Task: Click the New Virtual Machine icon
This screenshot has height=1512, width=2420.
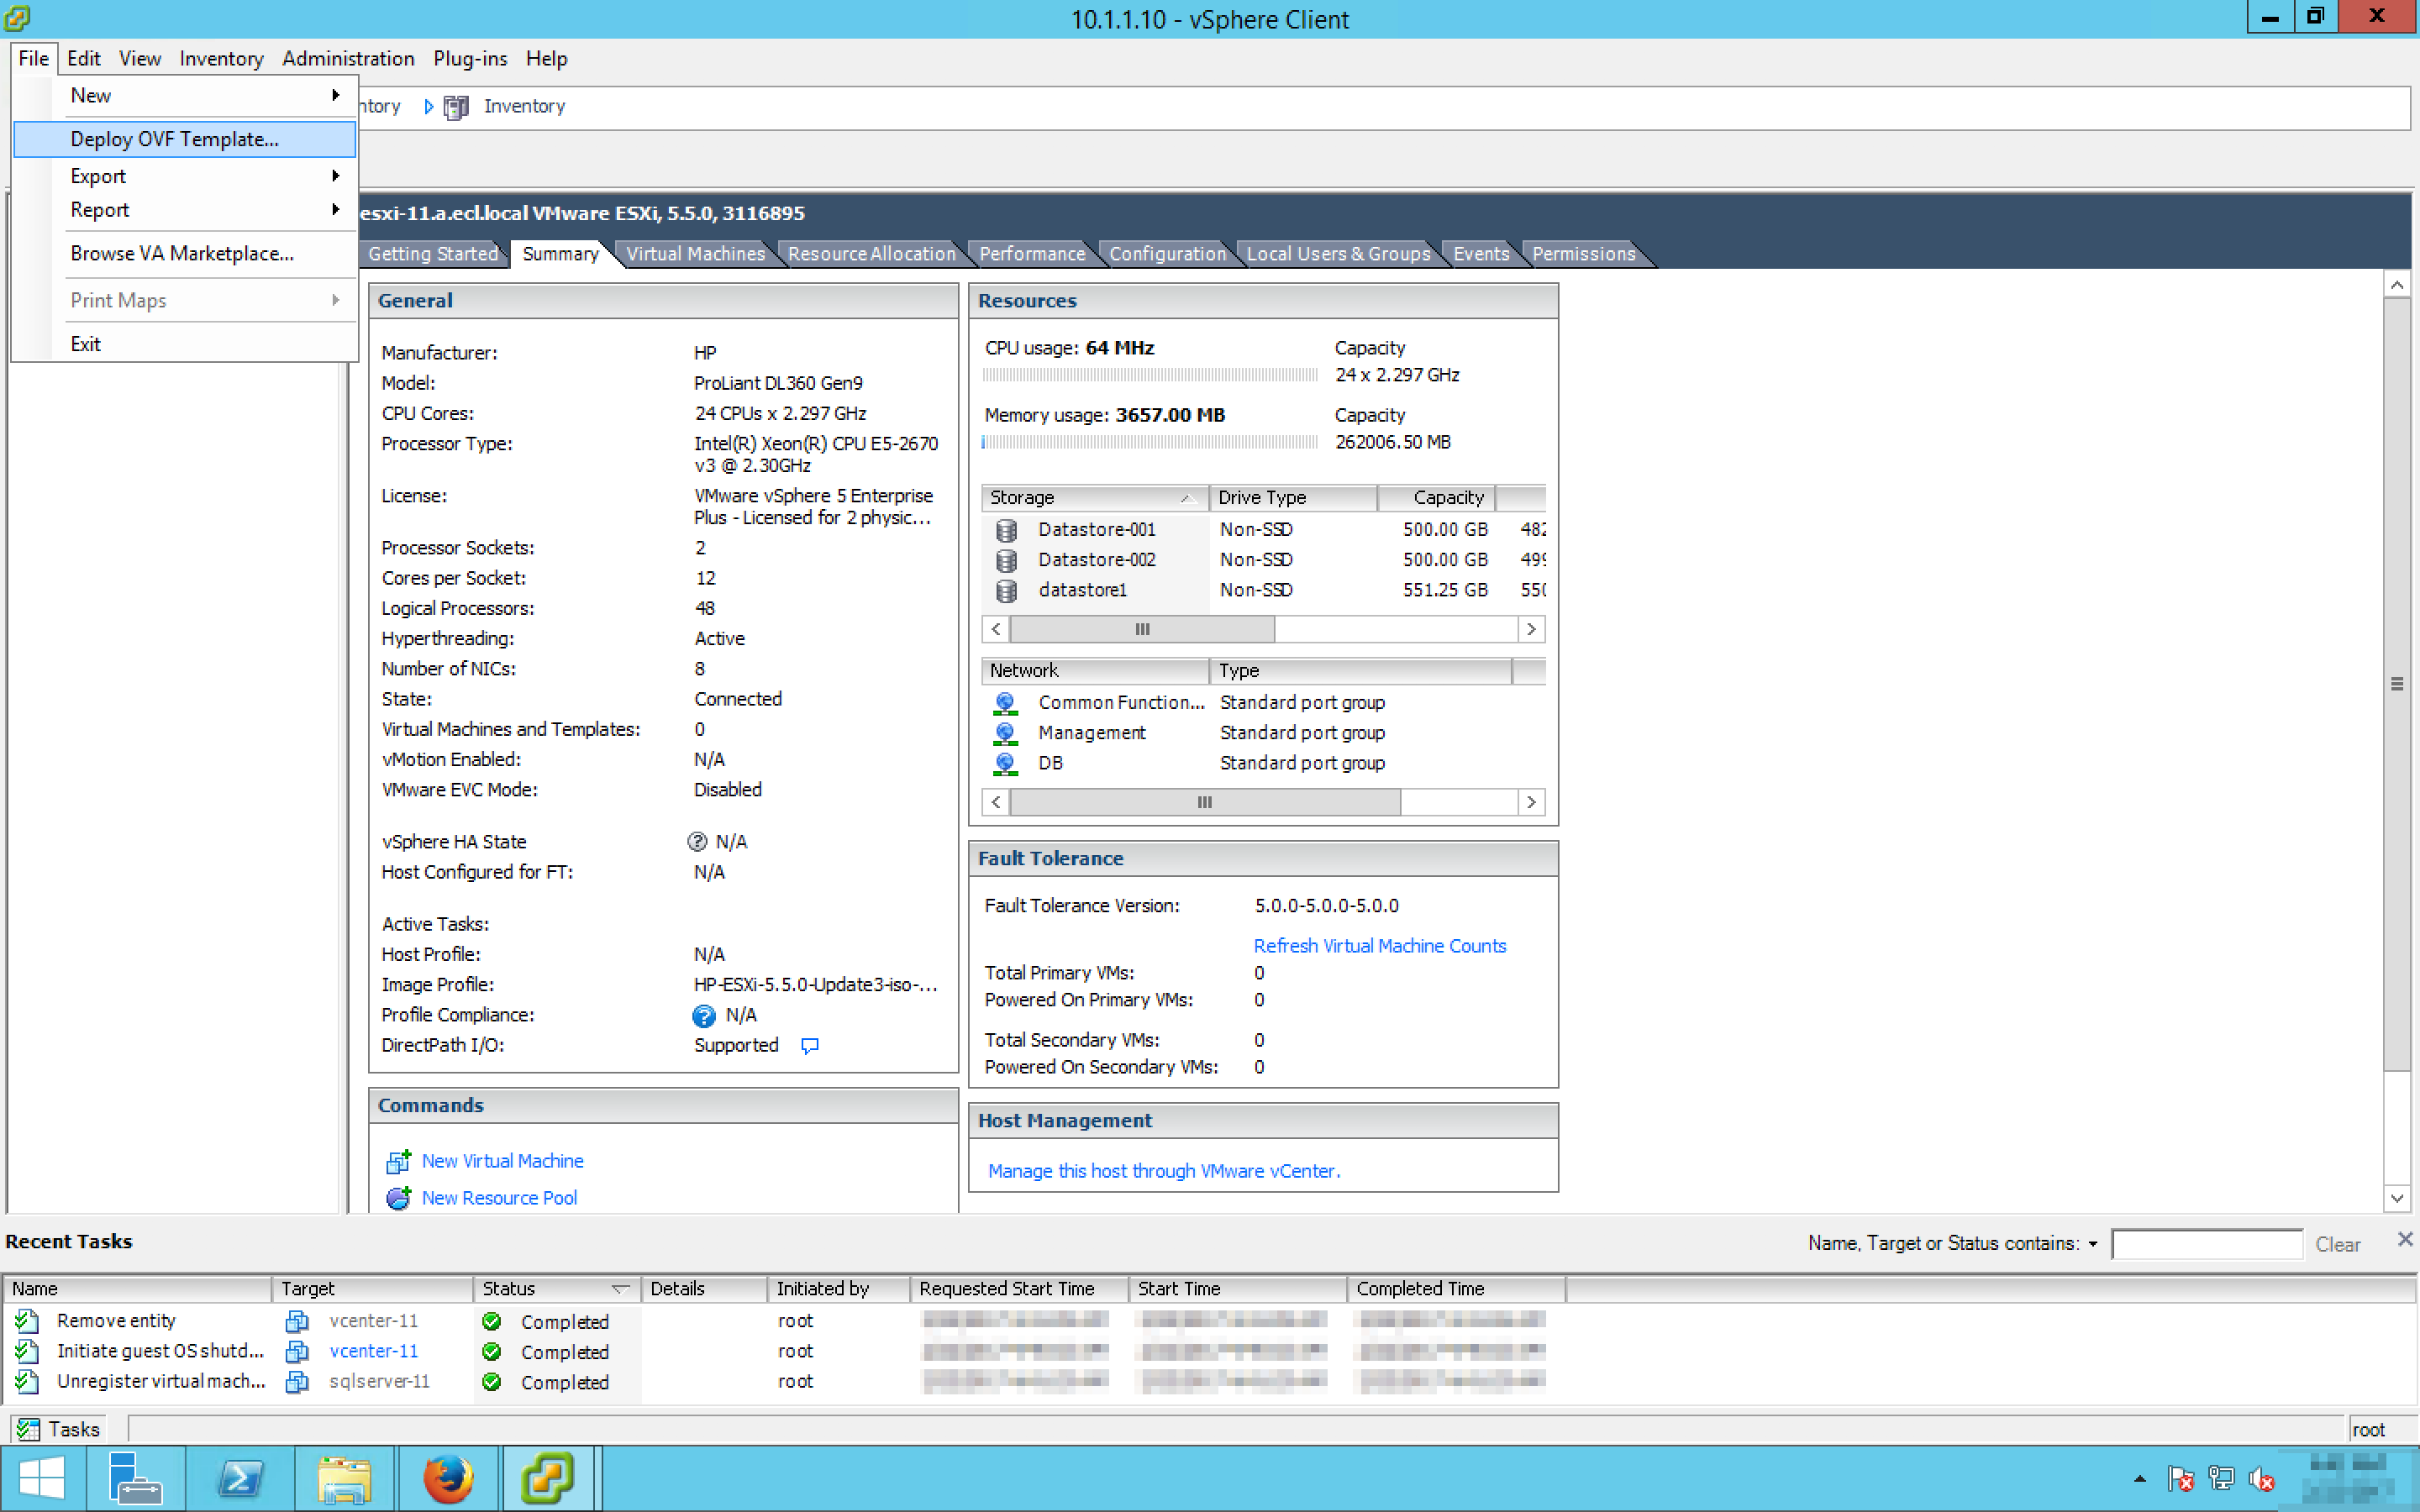Action: coord(398,1161)
